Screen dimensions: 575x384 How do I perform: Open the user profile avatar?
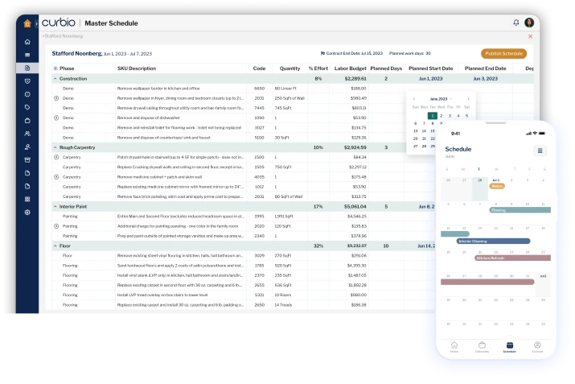click(x=529, y=23)
